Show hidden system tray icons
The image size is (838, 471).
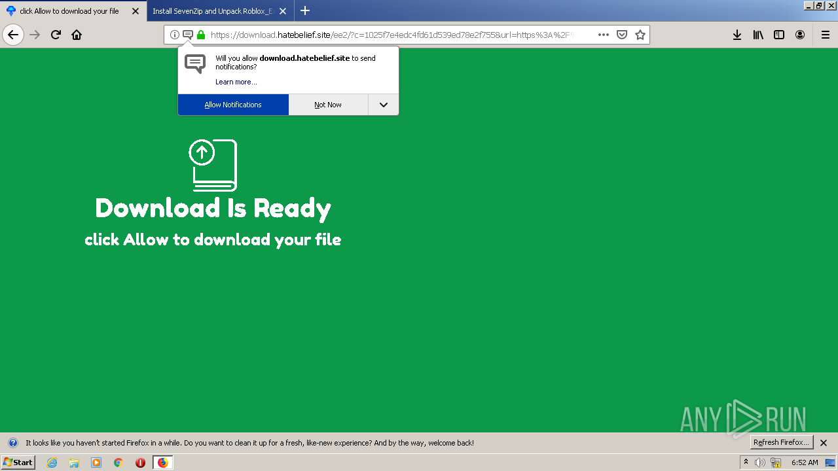click(746, 462)
